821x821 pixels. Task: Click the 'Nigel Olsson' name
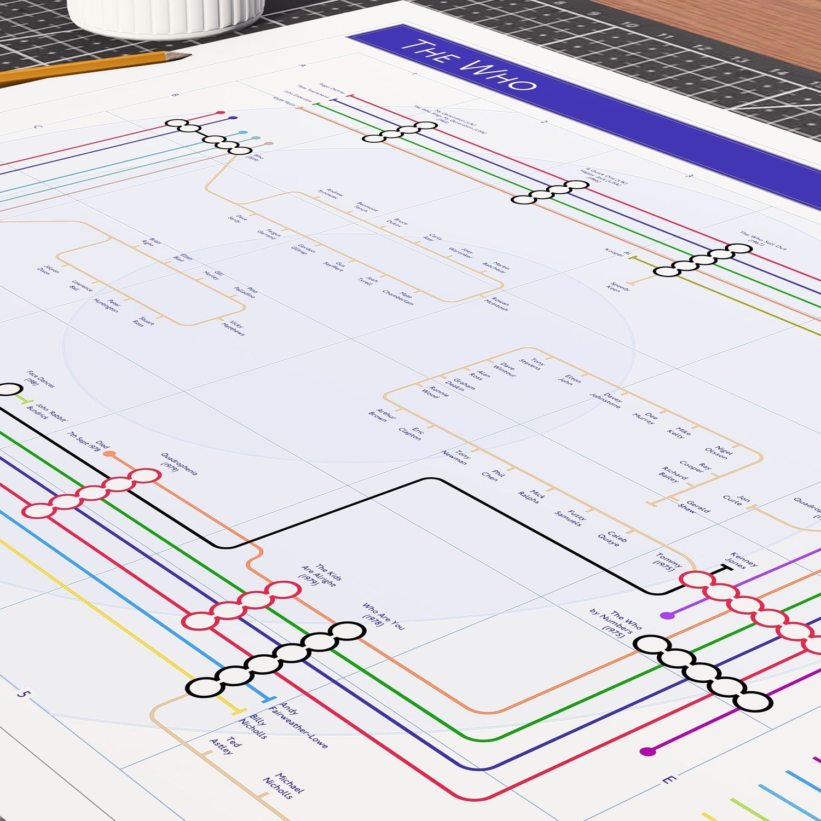point(719,452)
